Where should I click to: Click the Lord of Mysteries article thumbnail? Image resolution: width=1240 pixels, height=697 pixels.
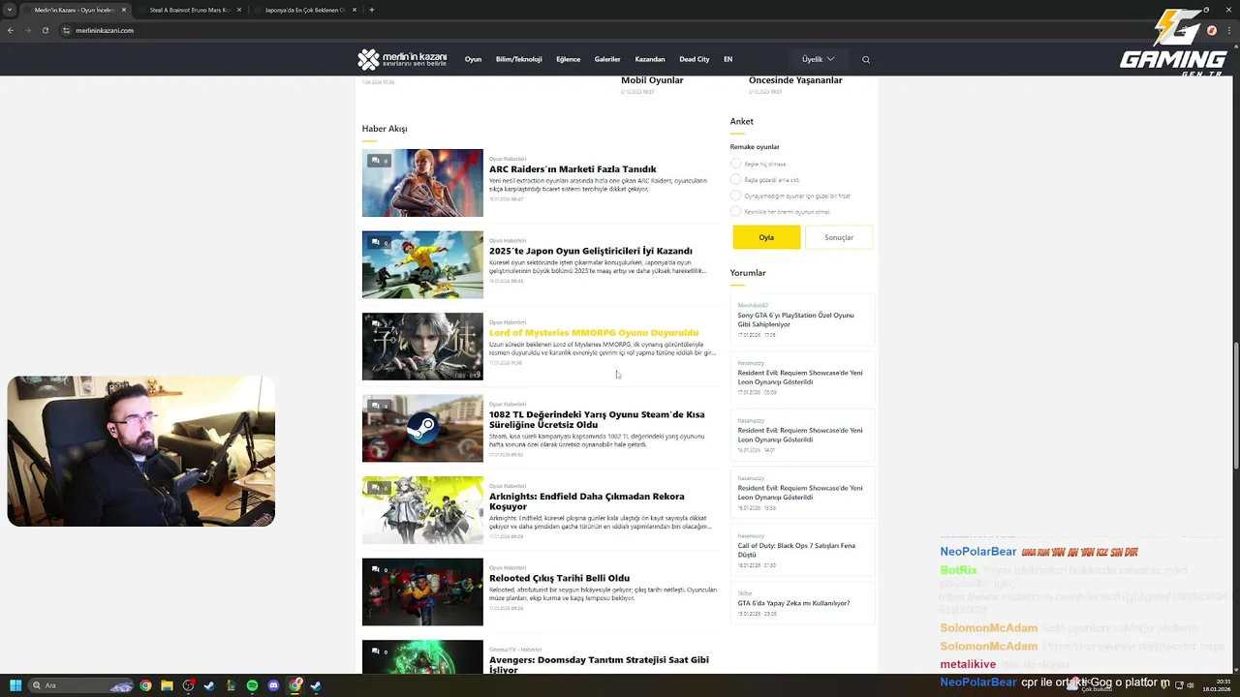point(422,347)
